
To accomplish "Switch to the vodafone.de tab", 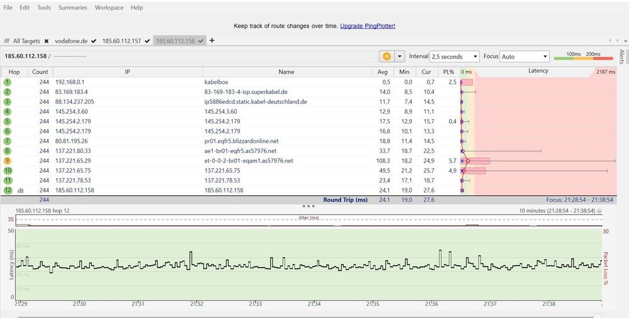I will (71, 41).
